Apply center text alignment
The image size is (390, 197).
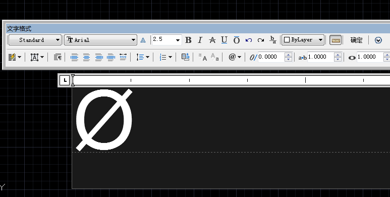[x=87, y=57]
